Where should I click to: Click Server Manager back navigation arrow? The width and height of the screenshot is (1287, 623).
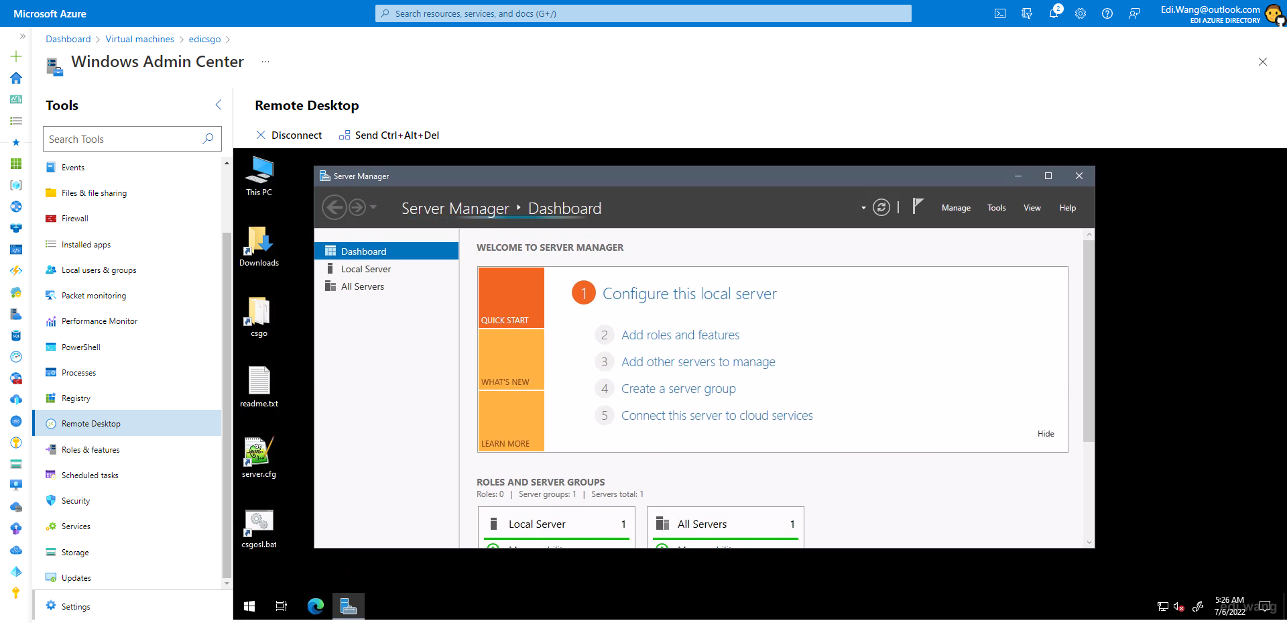(334, 208)
